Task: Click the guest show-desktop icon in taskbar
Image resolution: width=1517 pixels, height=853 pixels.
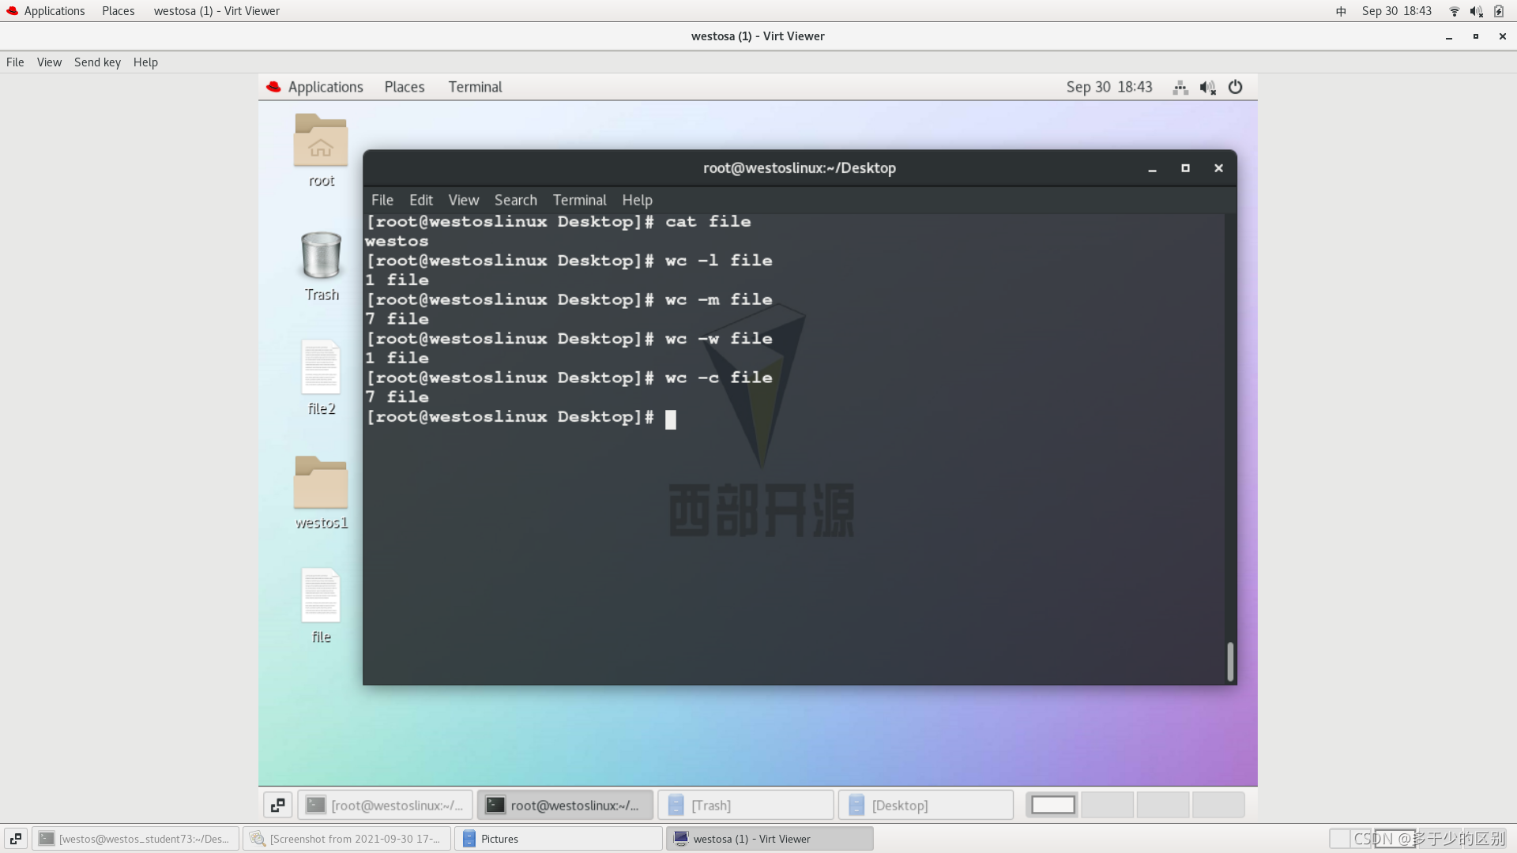Action: tap(277, 805)
